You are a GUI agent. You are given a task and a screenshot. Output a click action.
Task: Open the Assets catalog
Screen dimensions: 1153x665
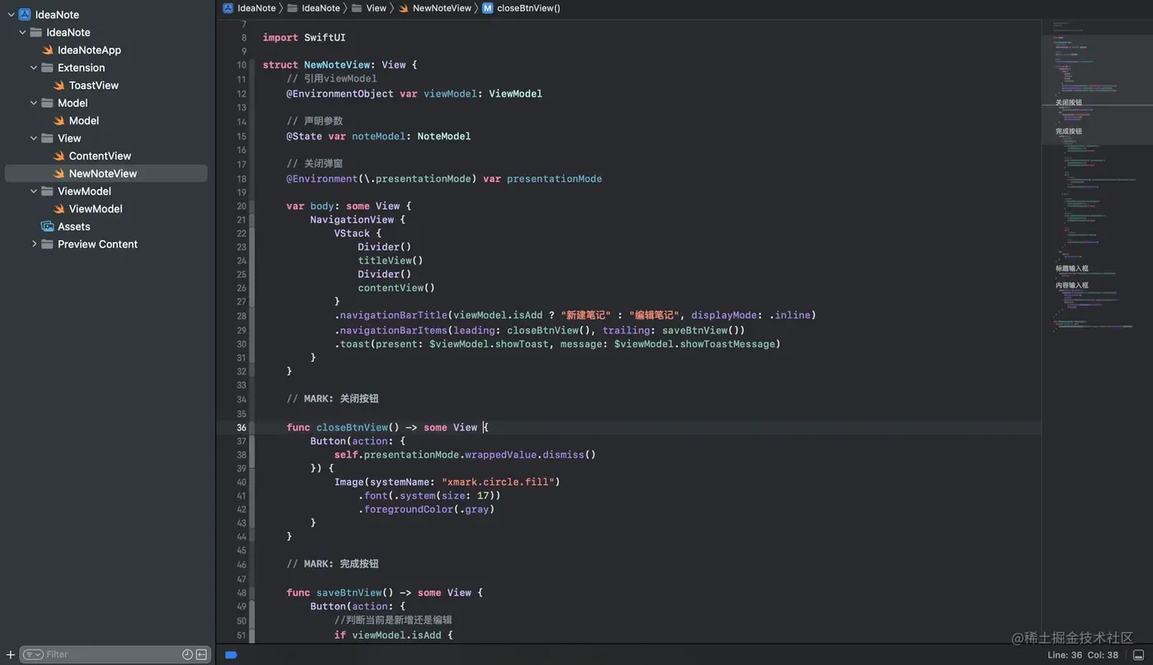click(x=74, y=226)
